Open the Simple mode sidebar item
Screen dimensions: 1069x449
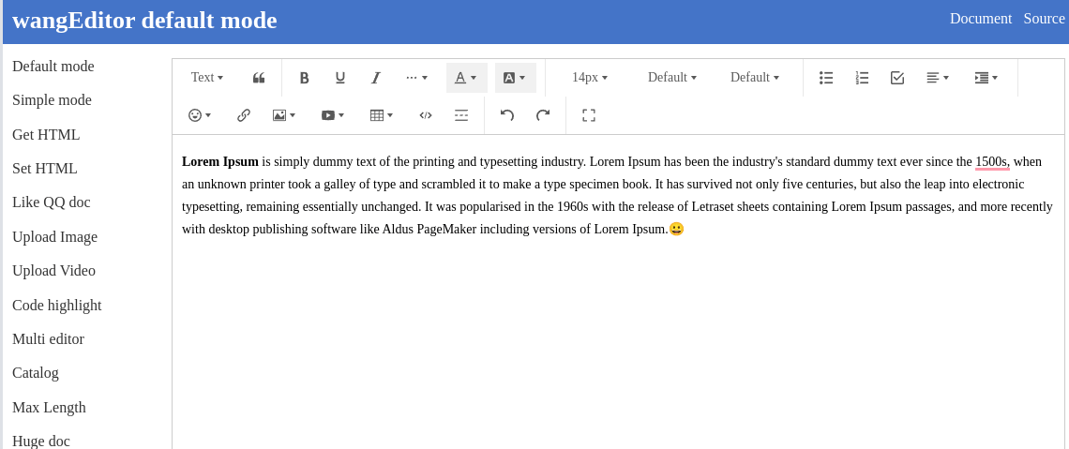click(52, 100)
